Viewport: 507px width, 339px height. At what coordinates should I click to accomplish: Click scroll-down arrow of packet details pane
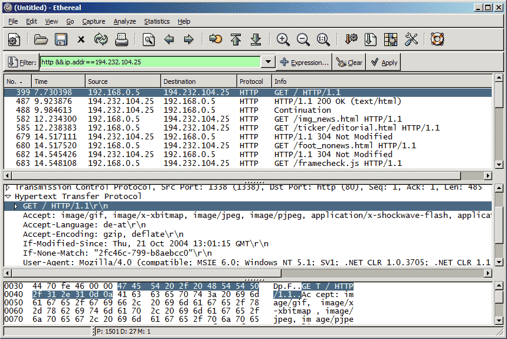pos(499,262)
